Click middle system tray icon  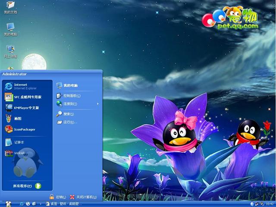[257, 204]
